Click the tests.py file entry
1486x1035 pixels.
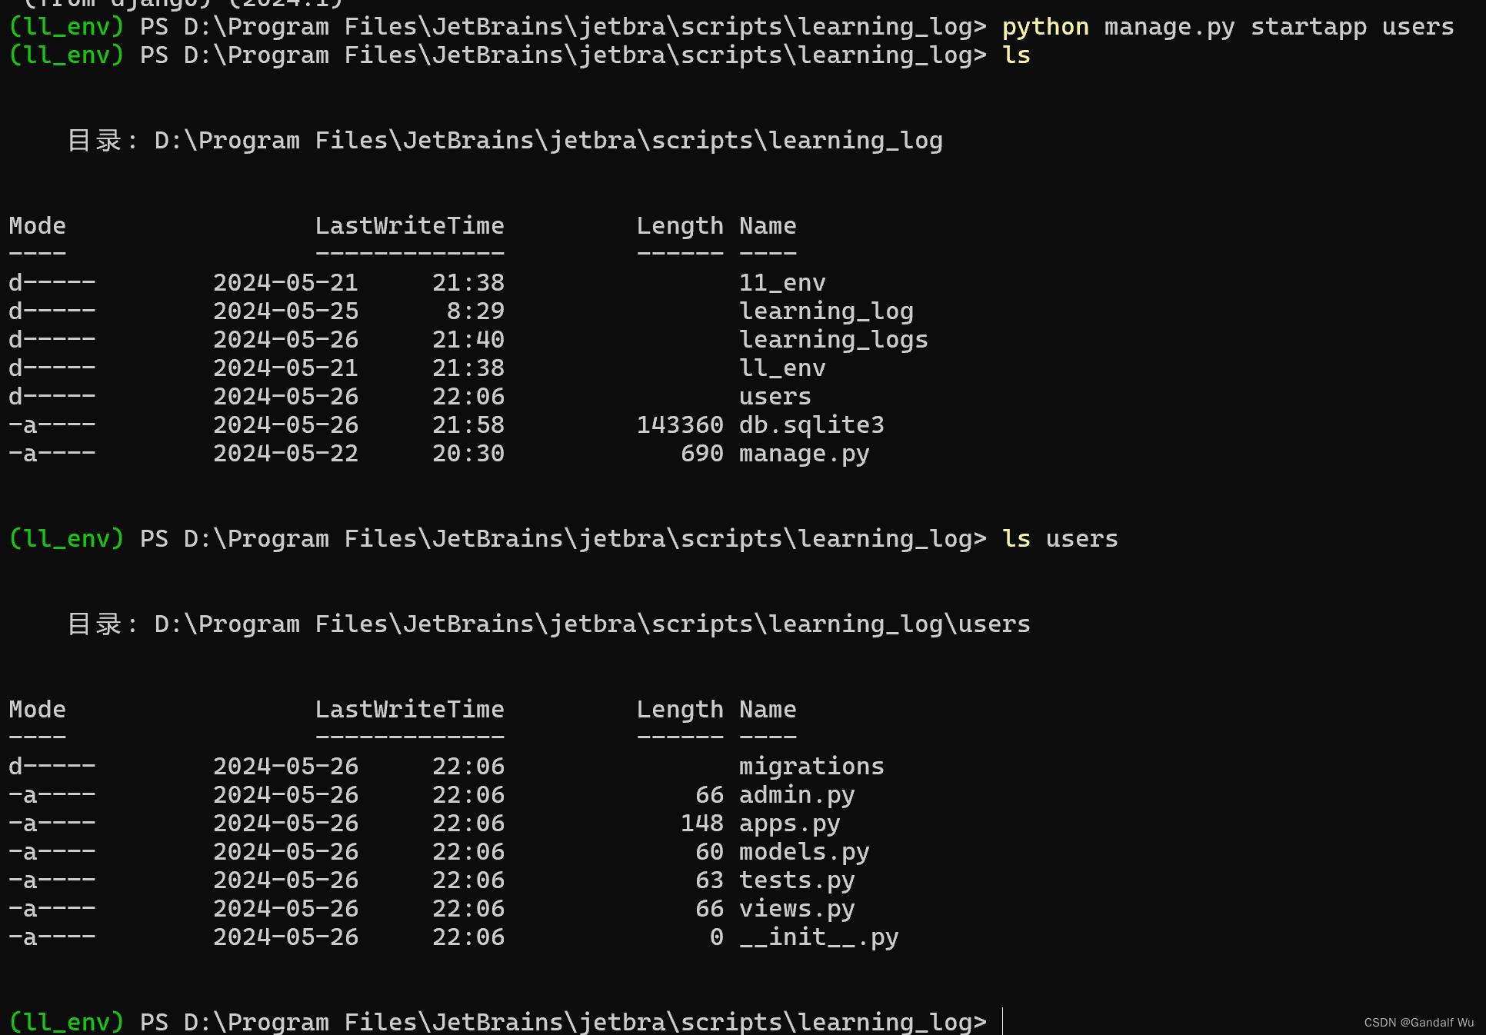[x=797, y=880]
